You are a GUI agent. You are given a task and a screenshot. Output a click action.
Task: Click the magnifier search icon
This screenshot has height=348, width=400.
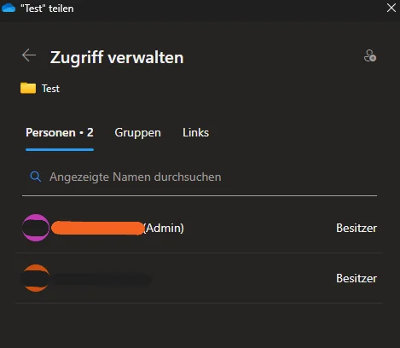(x=36, y=177)
